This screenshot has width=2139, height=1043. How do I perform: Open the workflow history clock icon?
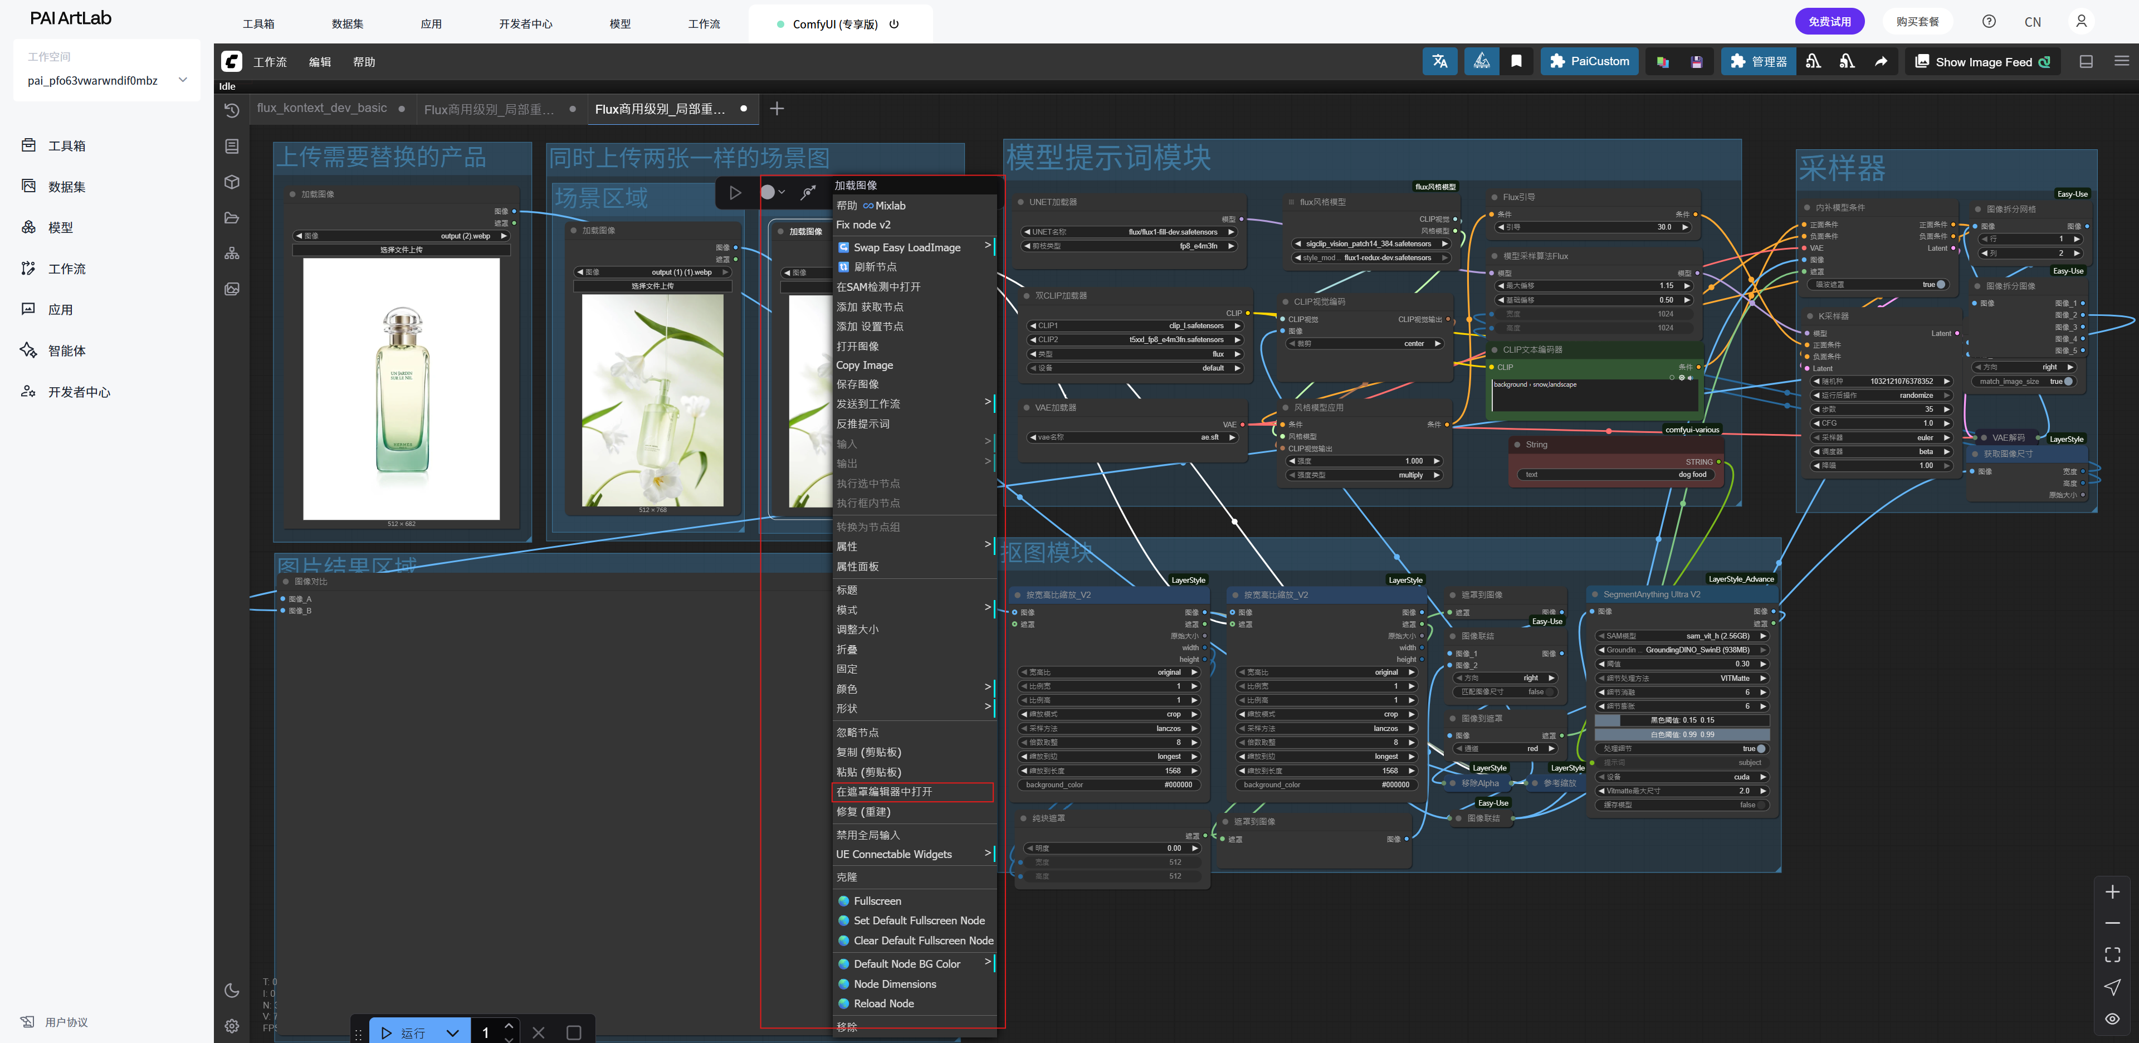pyautogui.click(x=232, y=110)
